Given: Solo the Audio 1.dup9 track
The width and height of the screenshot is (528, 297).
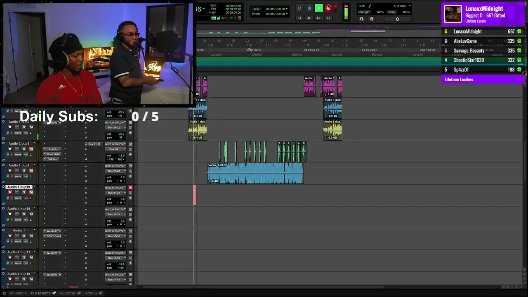Looking at the screenshot, I should click(24, 171).
